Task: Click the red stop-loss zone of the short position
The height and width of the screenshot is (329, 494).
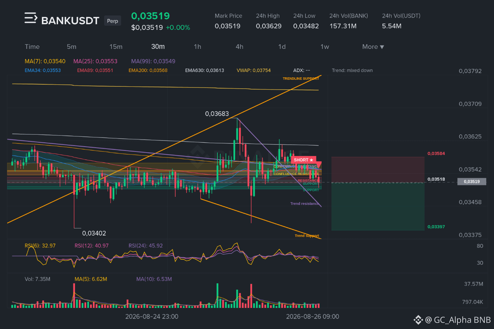Action: click(378, 170)
